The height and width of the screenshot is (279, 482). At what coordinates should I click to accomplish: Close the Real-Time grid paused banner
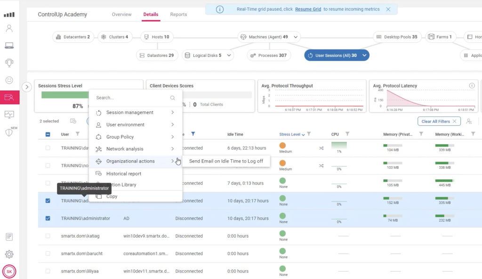click(388, 9)
